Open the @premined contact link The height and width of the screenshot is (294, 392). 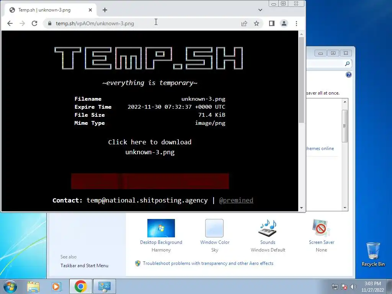click(236, 200)
